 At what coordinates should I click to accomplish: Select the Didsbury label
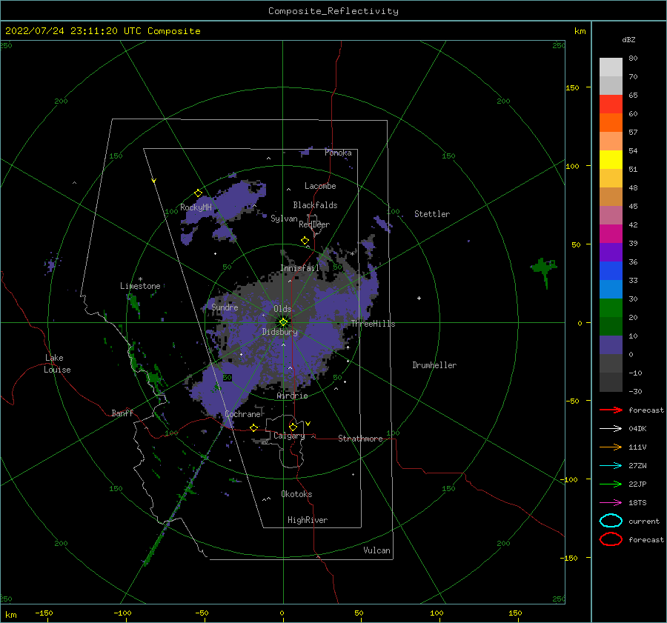pos(280,332)
